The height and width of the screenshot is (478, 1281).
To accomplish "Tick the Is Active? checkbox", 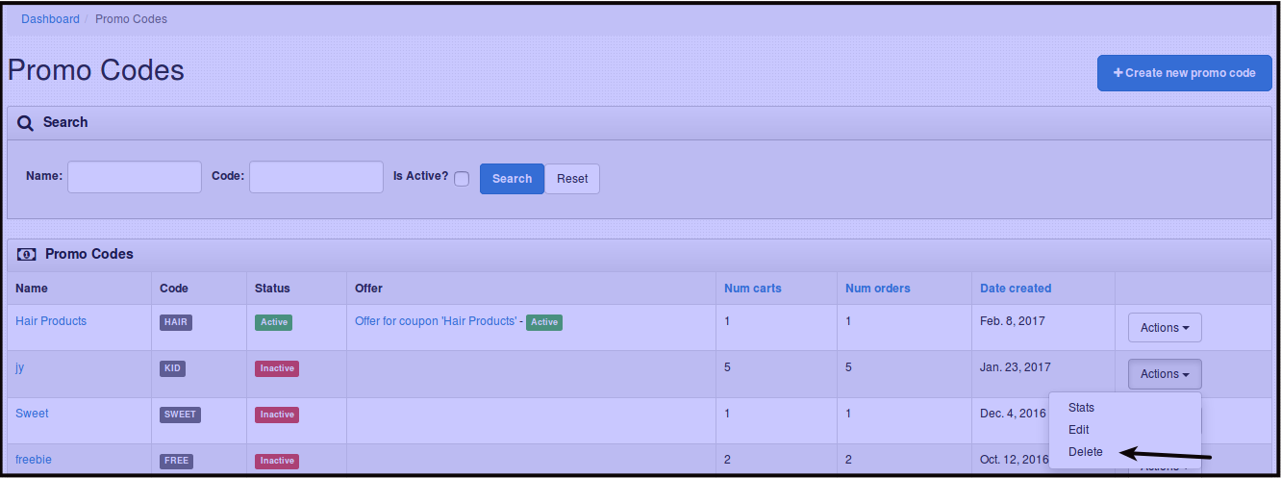I will tap(462, 179).
